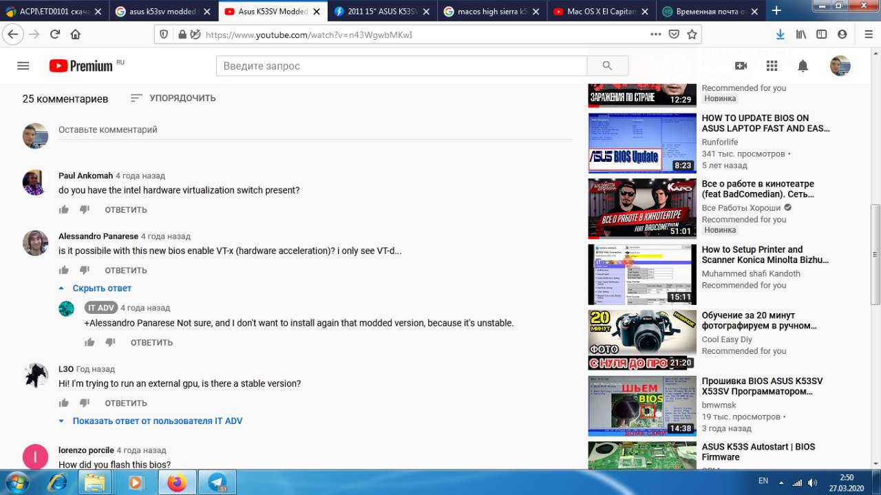Switch to the ACPI\ETD0101 tab
Screen dimensions: 881x495
[54, 11]
